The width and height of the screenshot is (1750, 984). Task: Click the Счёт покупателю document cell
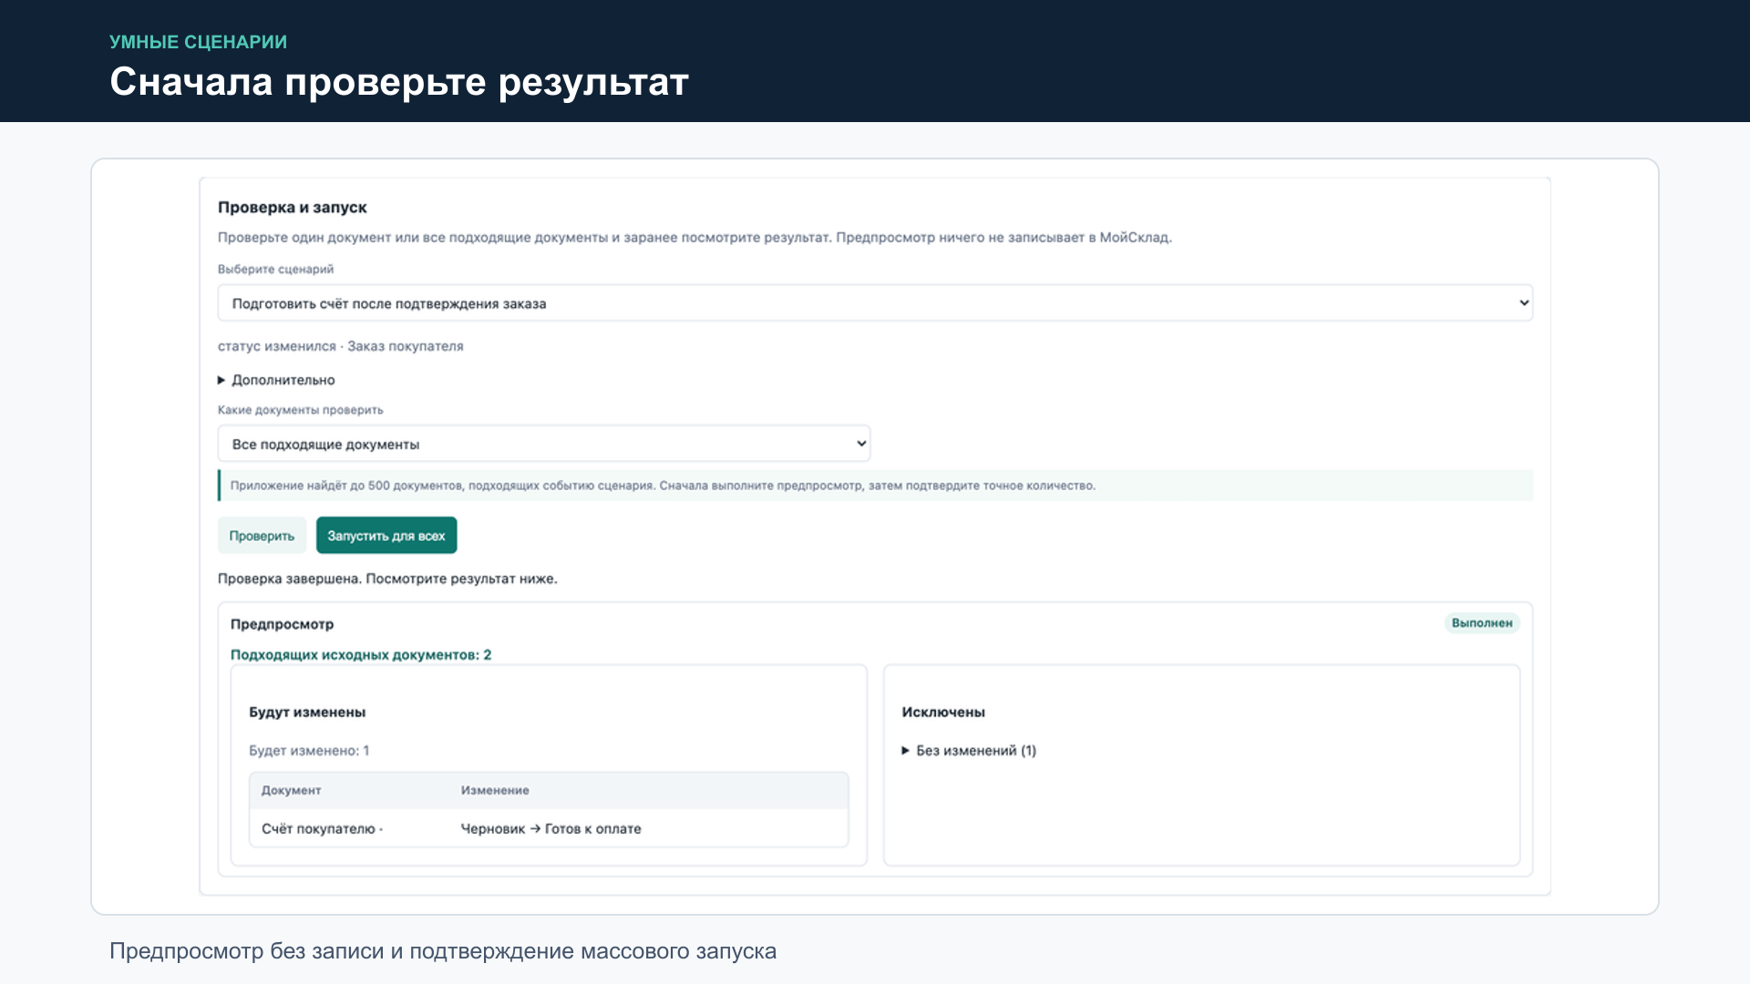(322, 829)
